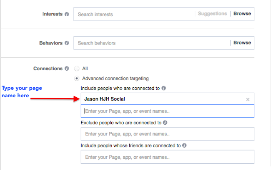
Task: Click the Connections info icon
Action: click(x=67, y=69)
